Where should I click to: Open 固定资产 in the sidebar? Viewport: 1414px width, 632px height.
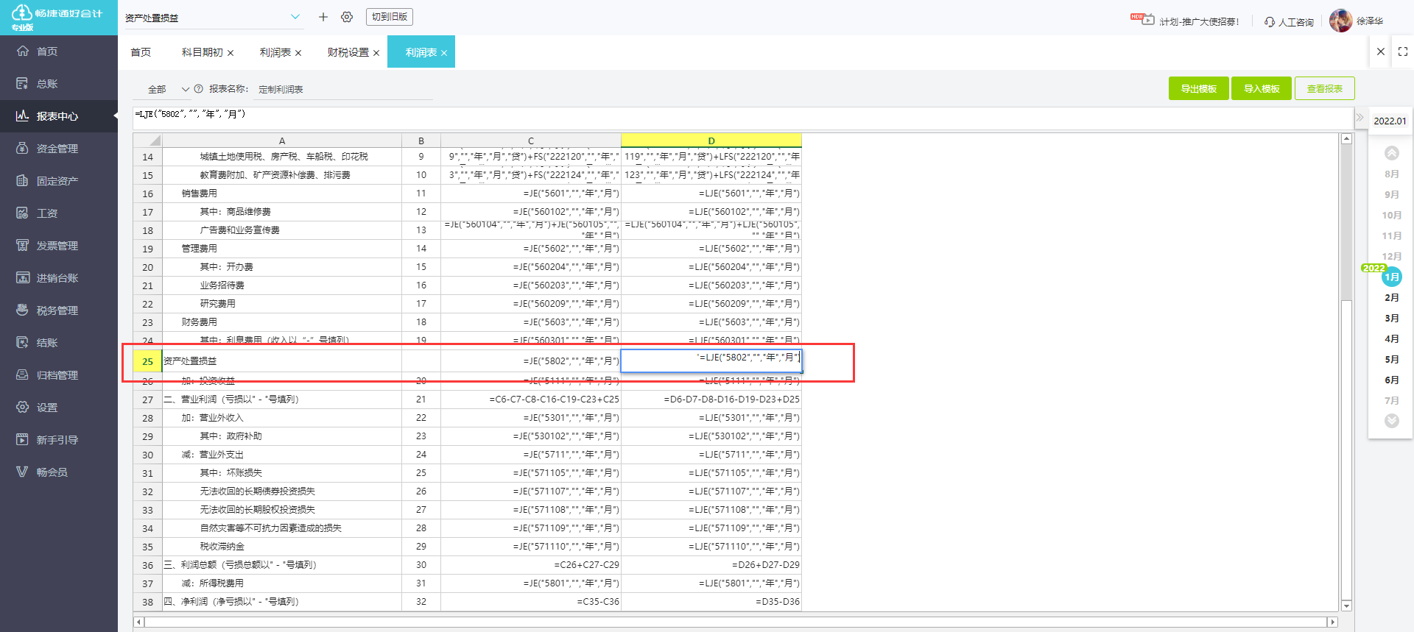pyautogui.click(x=57, y=181)
